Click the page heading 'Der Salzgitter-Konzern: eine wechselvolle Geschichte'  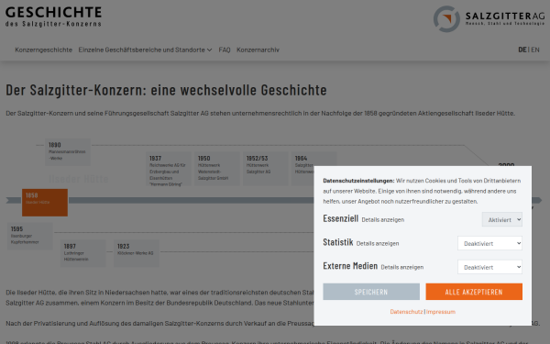(x=166, y=90)
